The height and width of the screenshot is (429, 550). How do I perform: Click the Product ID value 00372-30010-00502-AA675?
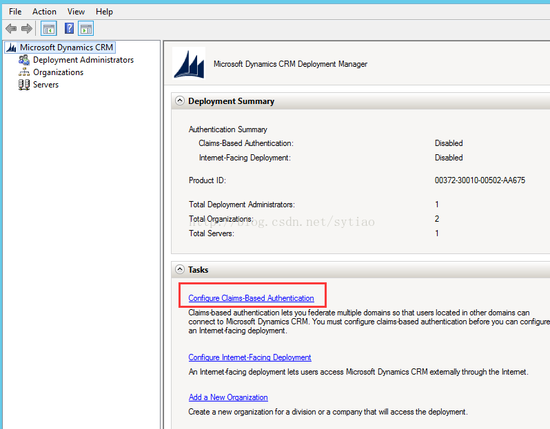tap(480, 180)
